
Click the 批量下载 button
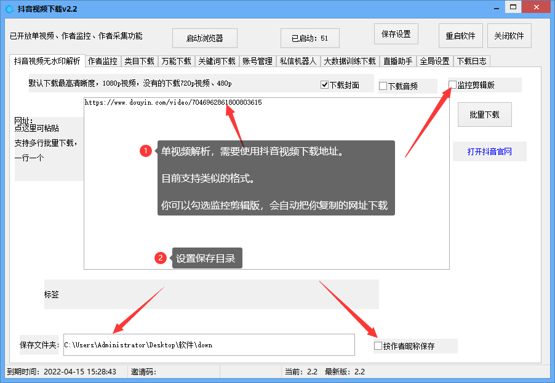pos(485,115)
